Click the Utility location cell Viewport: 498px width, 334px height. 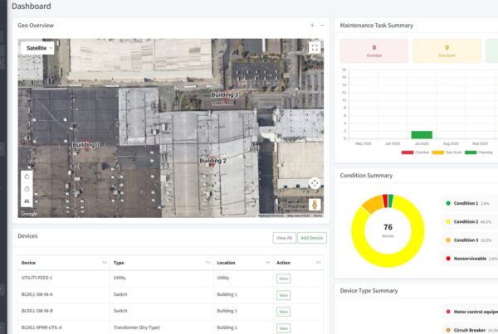coord(223,278)
